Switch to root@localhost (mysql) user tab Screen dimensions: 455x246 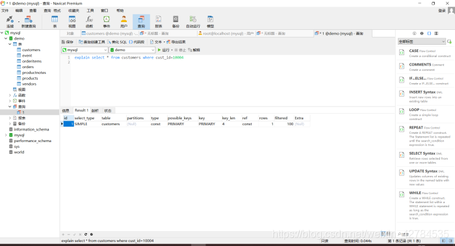(226, 33)
